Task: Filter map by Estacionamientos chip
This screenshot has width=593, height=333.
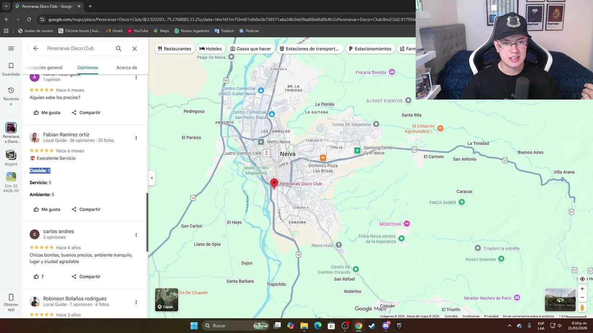Action: click(370, 49)
